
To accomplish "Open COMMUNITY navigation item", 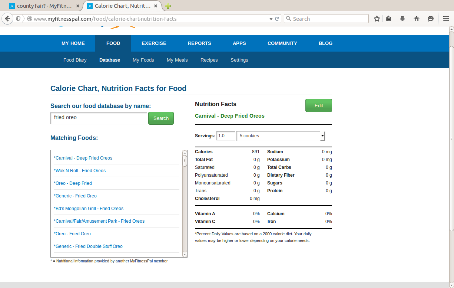I will (282, 43).
